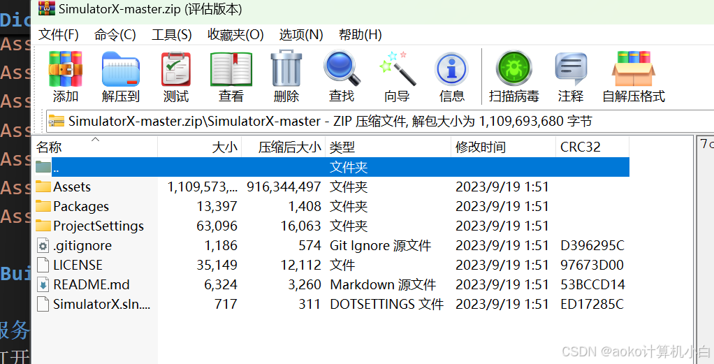
Task: Sort by Modified (修改时间) column header
Action: [x=503, y=147]
